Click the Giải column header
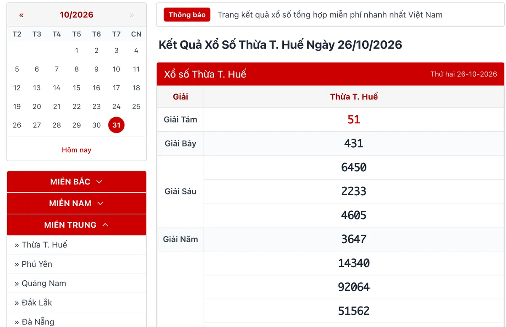The height and width of the screenshot is (327, 506). [180, 97]
